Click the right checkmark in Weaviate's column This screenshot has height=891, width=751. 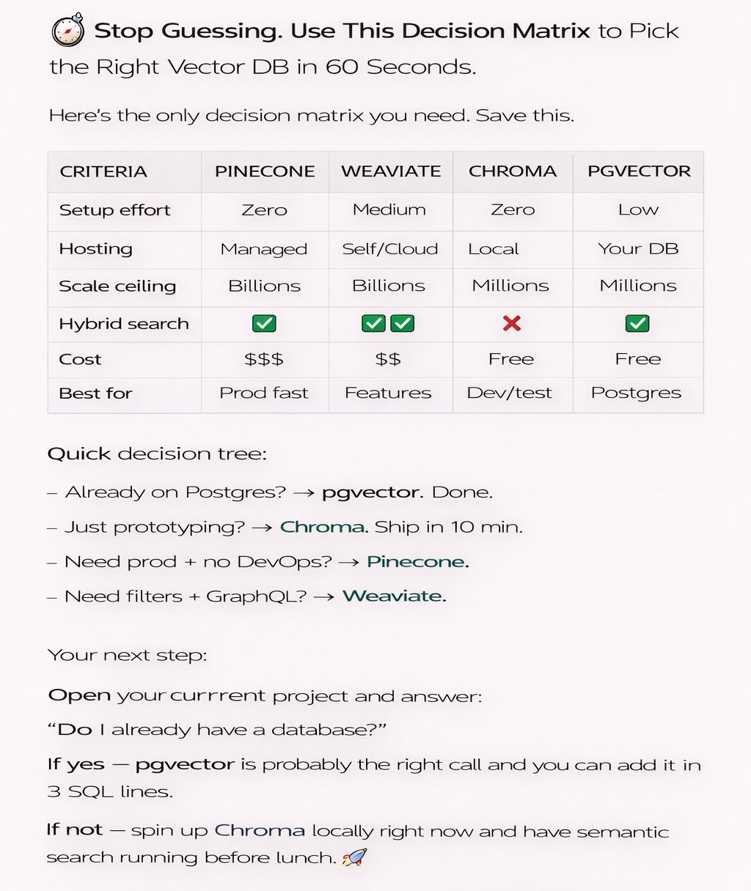click(x=403, y=323)
